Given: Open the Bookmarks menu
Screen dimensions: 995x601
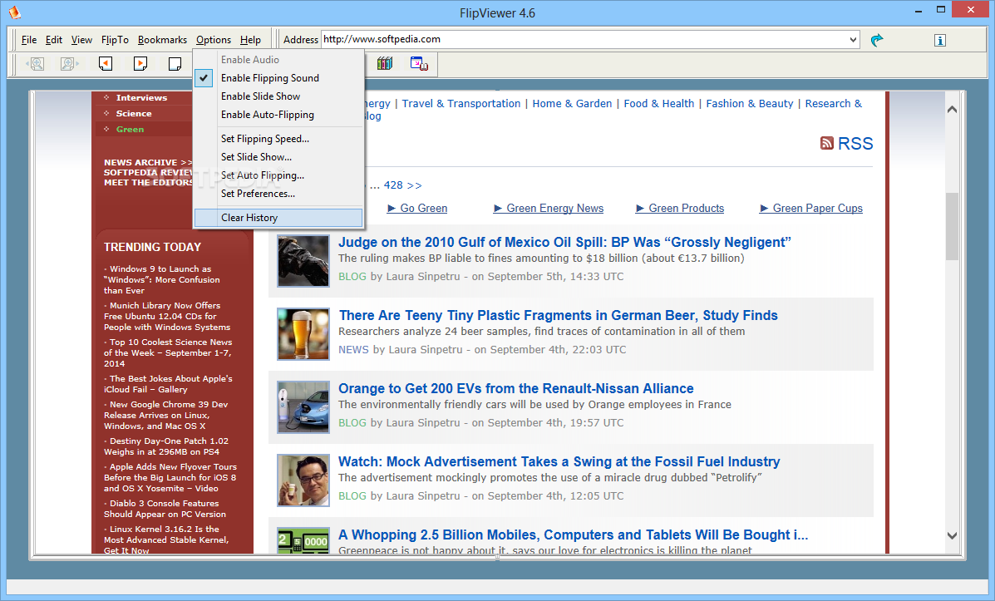Looking at the screenshot, I should [162, 39].
